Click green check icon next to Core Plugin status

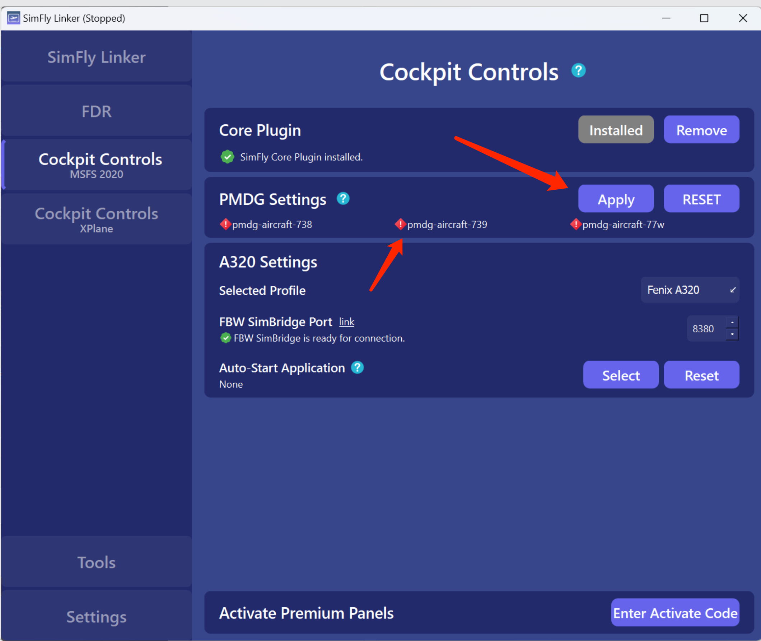pos(227,157)
